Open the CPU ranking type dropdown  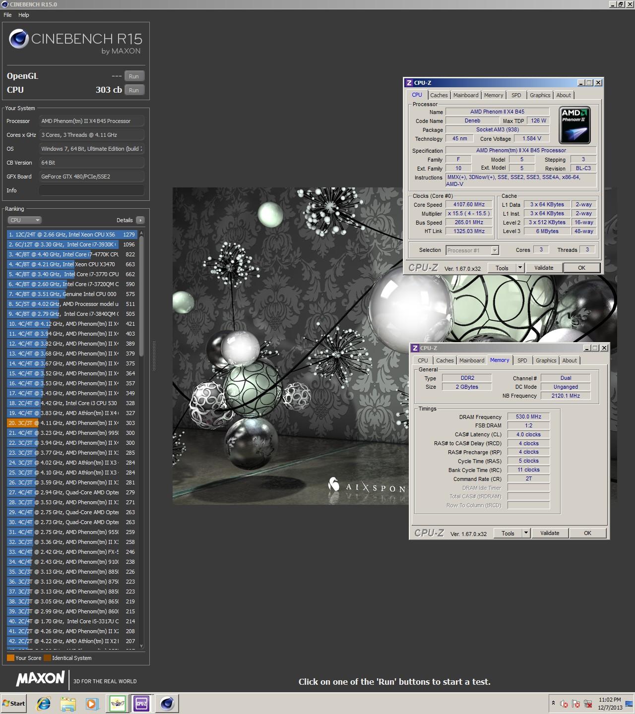[24, 220]
